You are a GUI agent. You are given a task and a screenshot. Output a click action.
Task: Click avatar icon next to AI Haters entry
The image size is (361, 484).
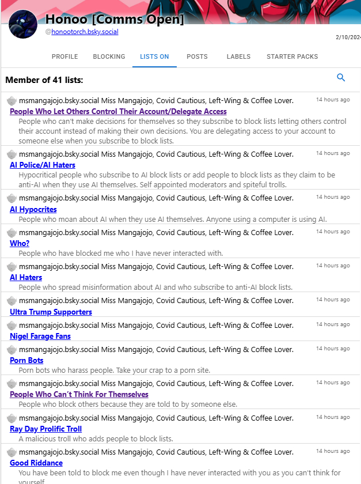tap(12, 267)
